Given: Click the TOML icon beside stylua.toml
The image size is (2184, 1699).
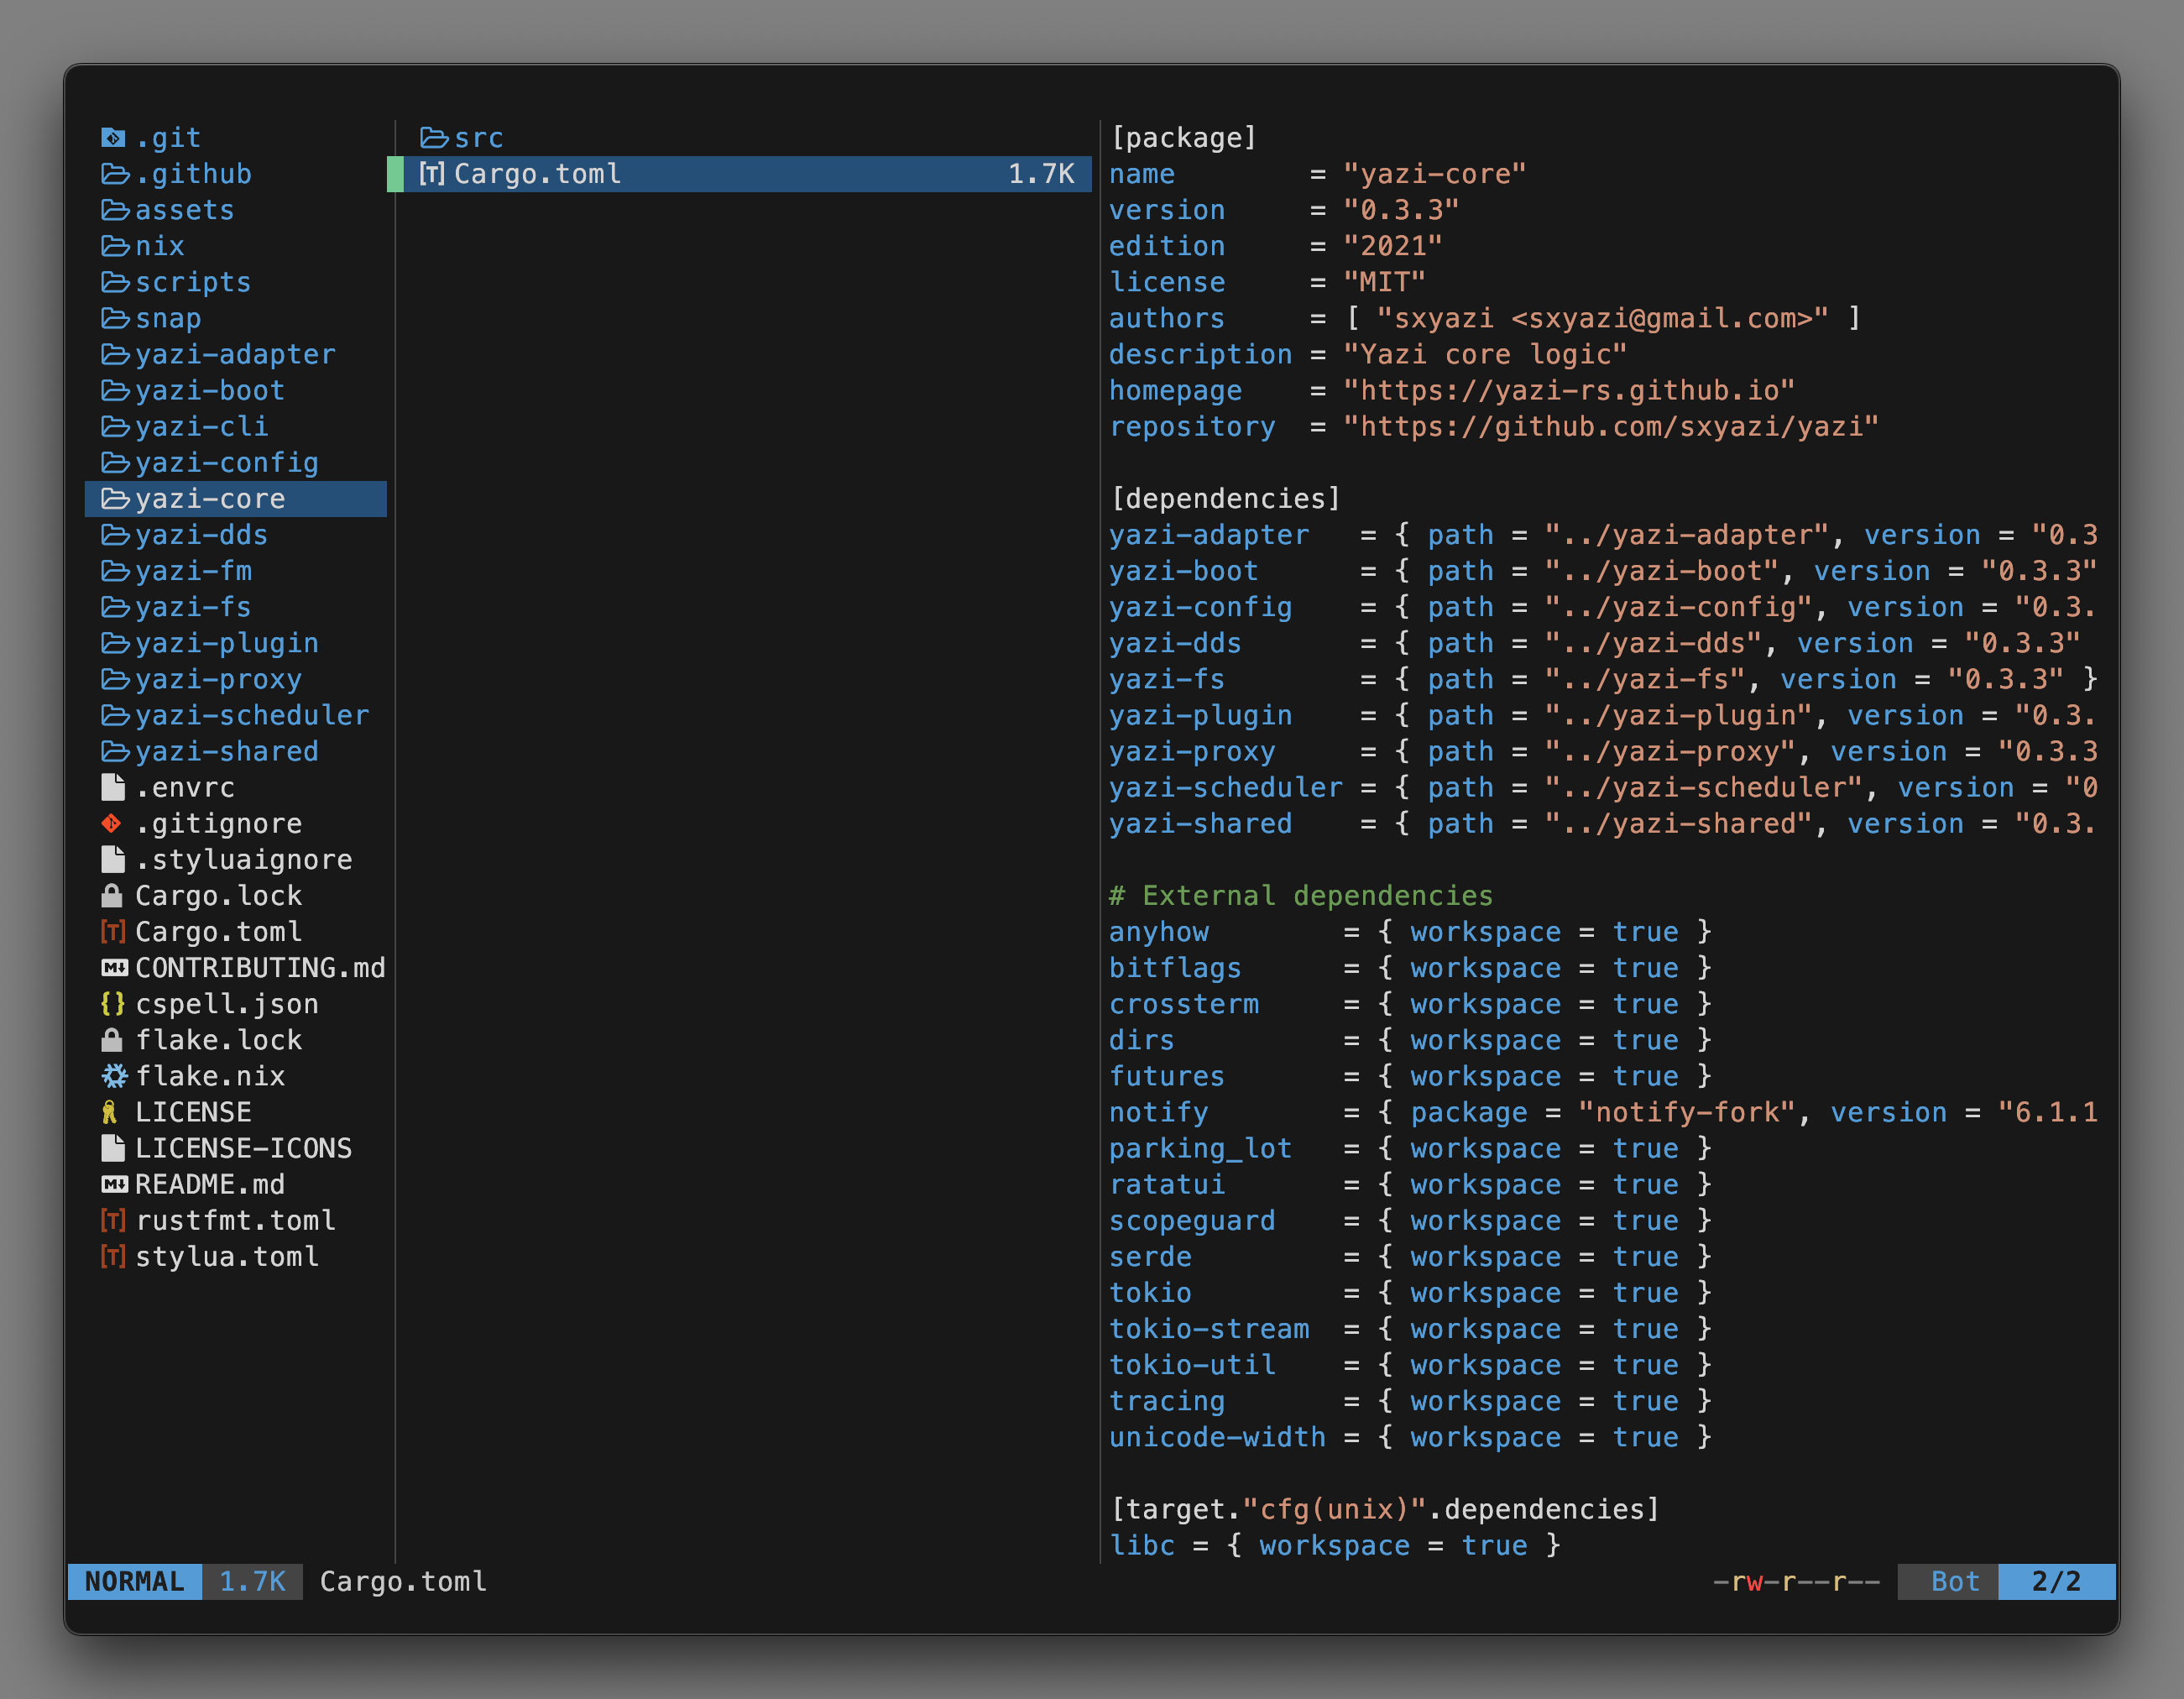Looking at the screenshot, I should (113, 1256).
